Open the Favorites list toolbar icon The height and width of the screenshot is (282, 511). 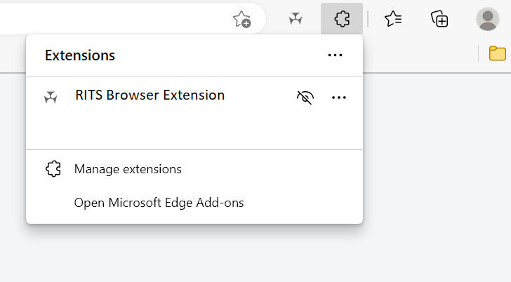click(x=393, y=19)
